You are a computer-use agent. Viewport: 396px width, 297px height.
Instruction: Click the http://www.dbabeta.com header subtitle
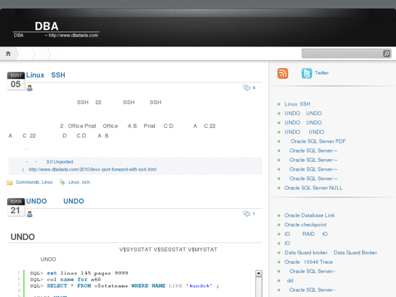coord(73,35)
